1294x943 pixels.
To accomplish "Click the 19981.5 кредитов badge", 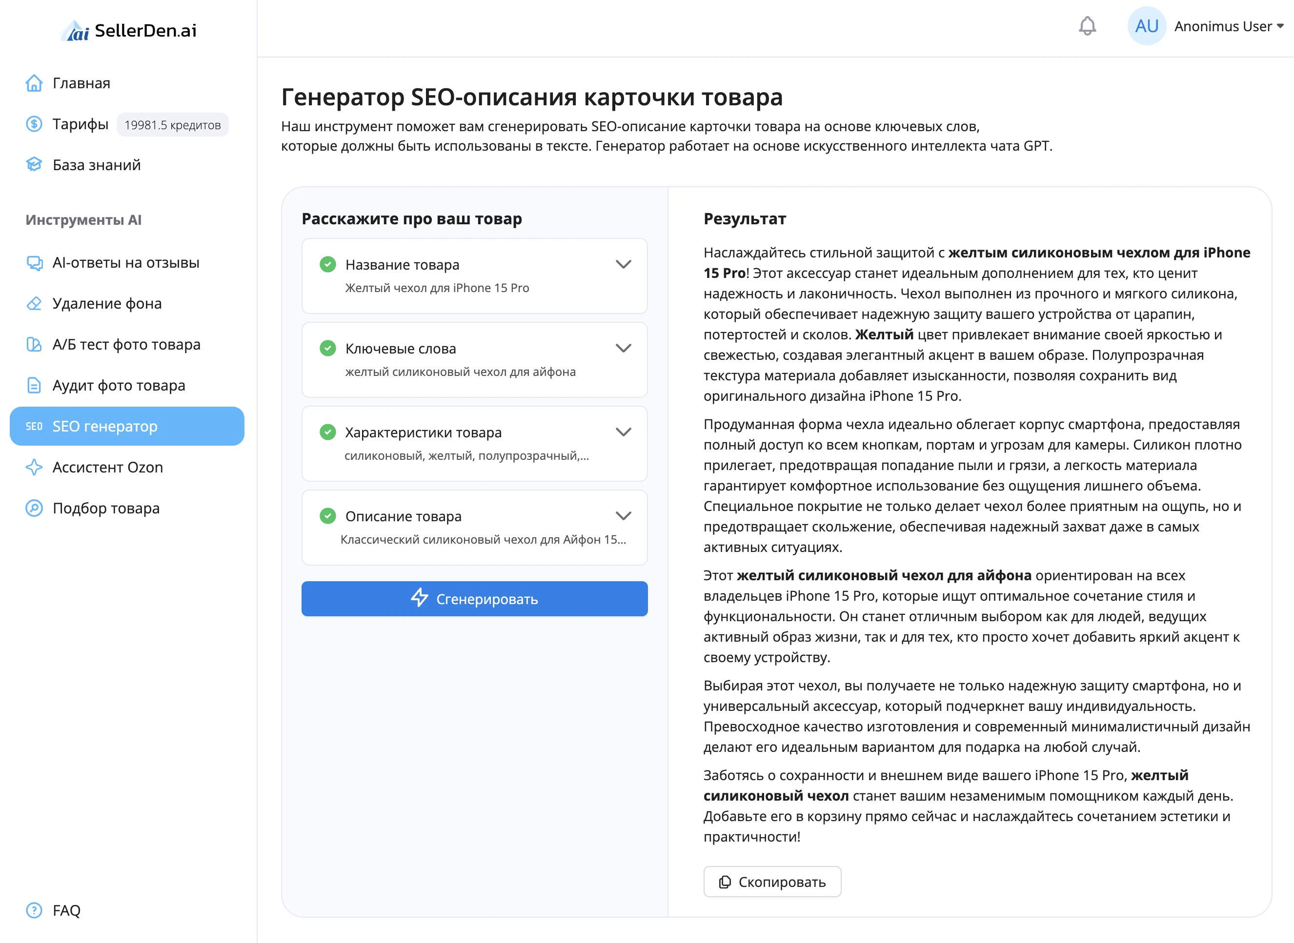I will pos(173,125).
